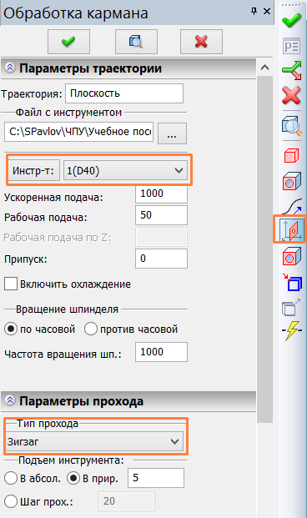Select the curve with blue arrow icon
This screenshot has width=307, height=518.
[292, 206]
